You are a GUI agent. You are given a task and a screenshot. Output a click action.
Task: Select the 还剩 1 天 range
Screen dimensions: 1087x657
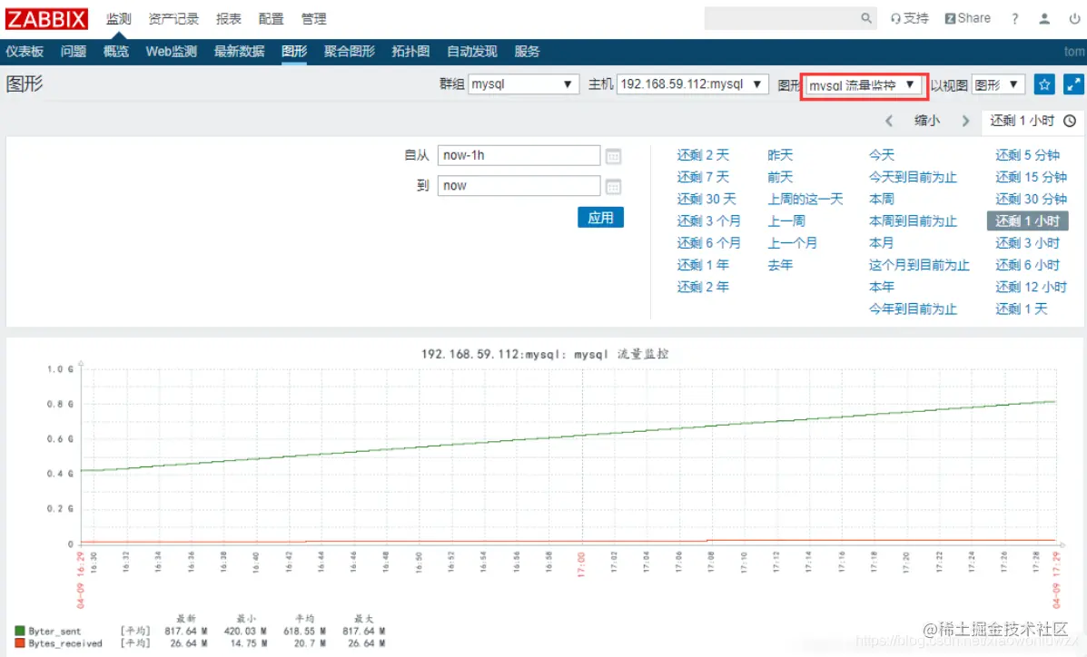coord(1021,309)
